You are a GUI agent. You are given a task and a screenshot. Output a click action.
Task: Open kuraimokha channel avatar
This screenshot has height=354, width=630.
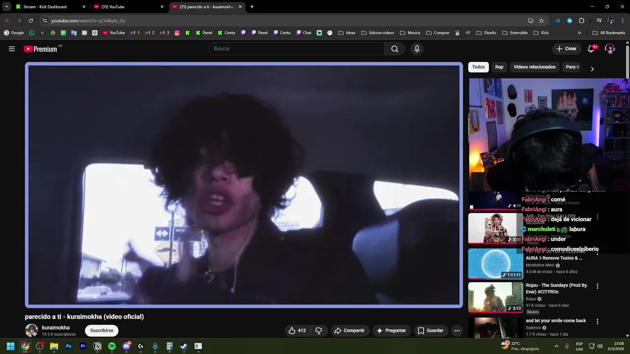(31, 330)
